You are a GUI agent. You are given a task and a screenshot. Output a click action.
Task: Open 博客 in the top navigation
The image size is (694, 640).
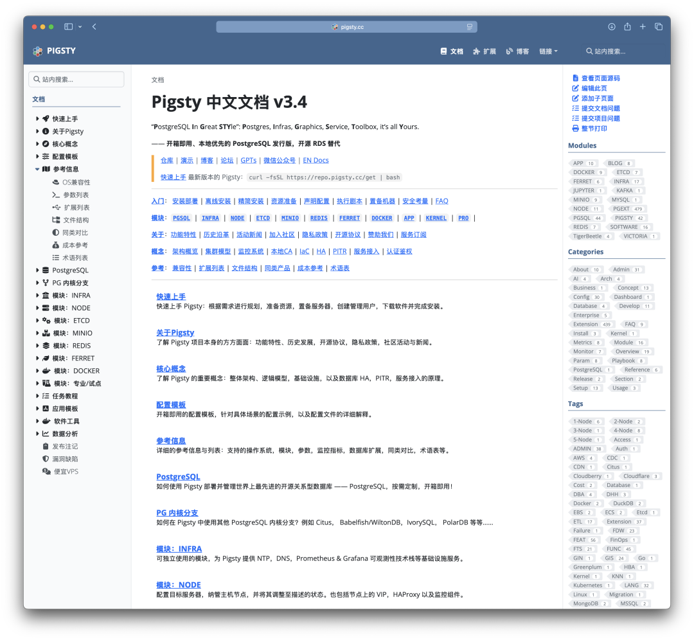pyautogui.click(x=517, y=51)
